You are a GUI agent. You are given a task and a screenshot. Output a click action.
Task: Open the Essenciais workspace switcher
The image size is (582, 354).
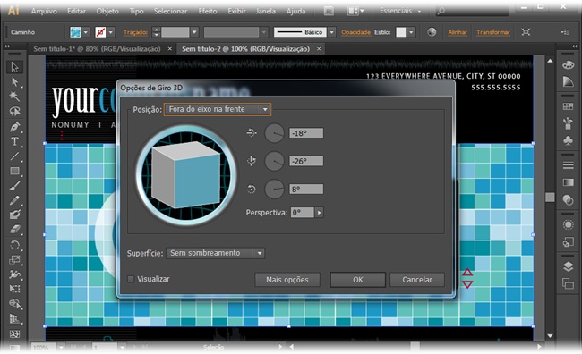coord(400,11)
